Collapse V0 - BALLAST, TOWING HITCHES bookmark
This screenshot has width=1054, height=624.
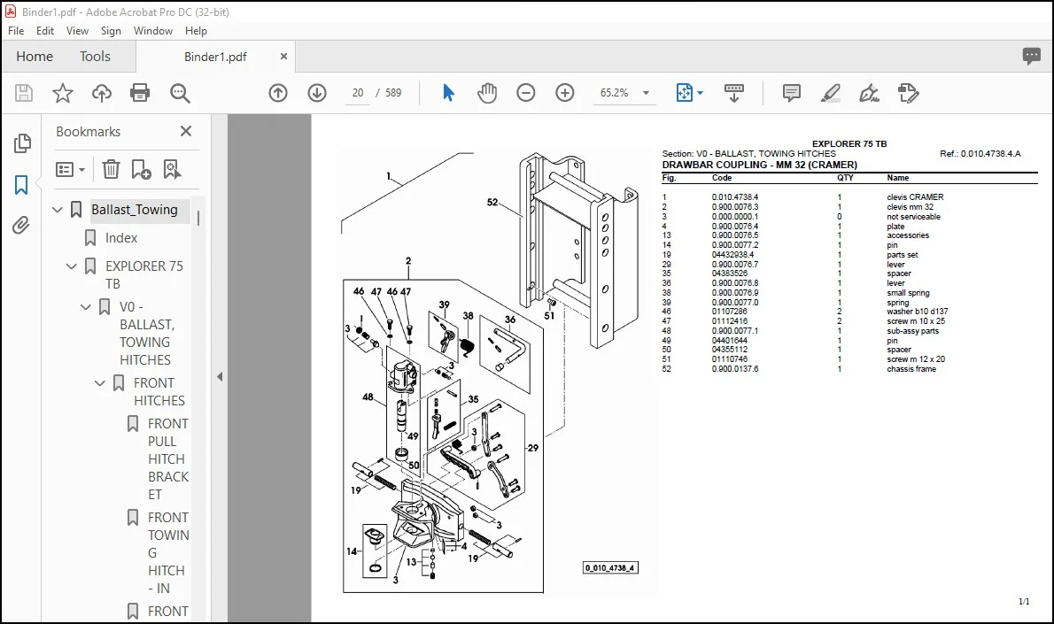click(86, 307)
